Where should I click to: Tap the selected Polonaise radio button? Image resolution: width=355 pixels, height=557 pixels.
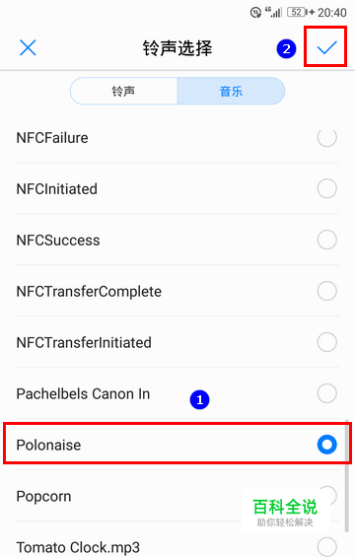327,445
